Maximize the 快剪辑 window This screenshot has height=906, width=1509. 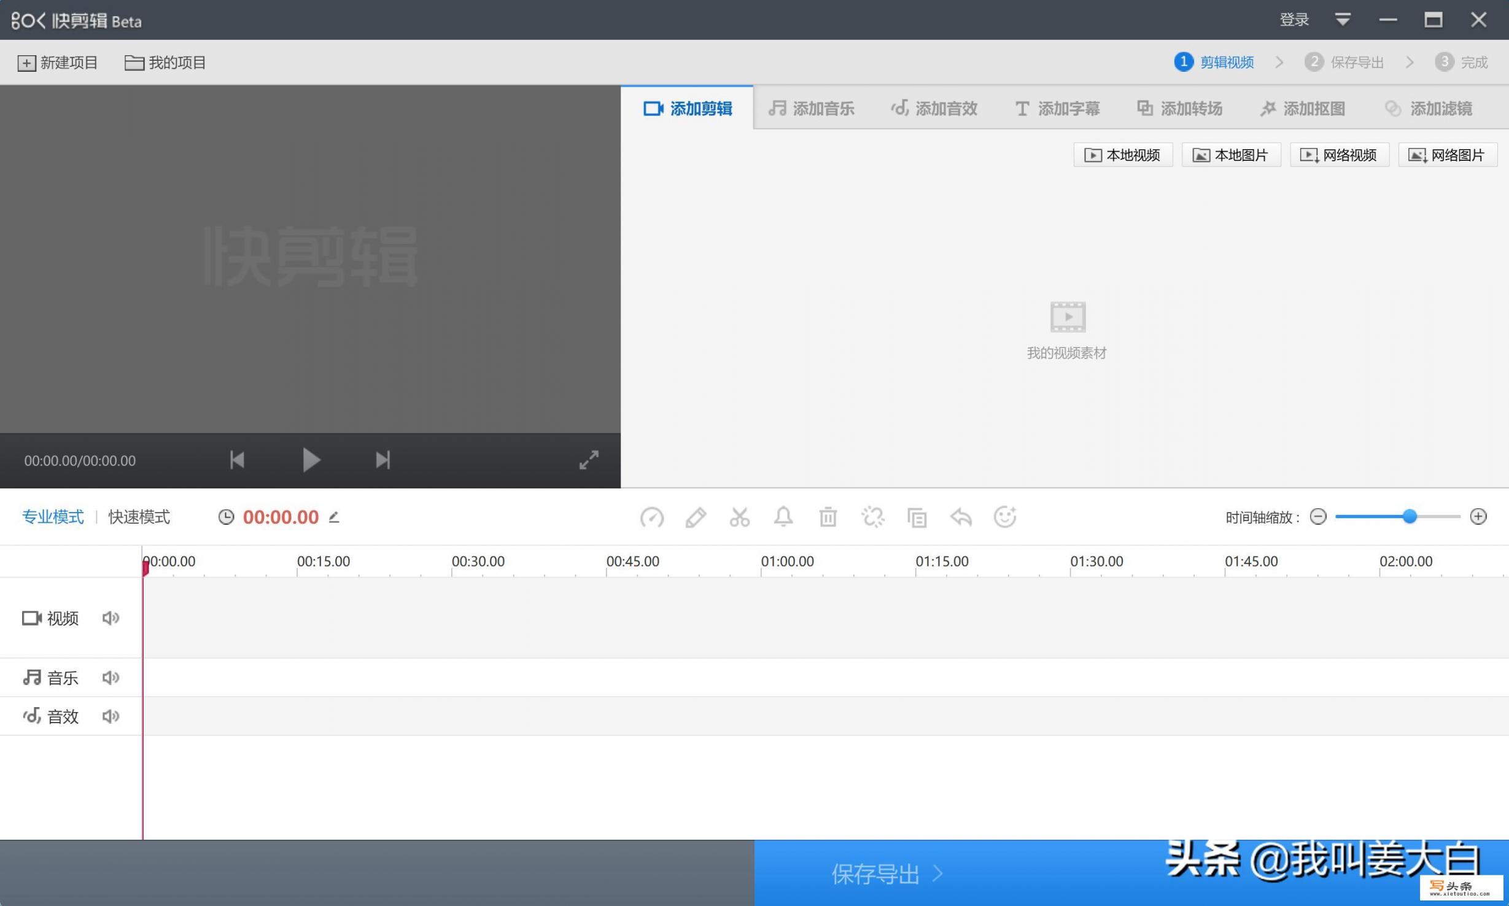(x=1433, y=20)
